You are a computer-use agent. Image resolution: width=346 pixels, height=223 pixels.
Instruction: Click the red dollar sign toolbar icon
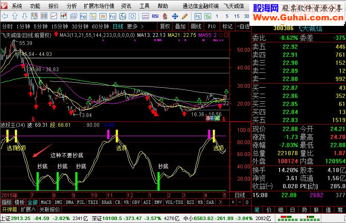click(x=165, y=16)
